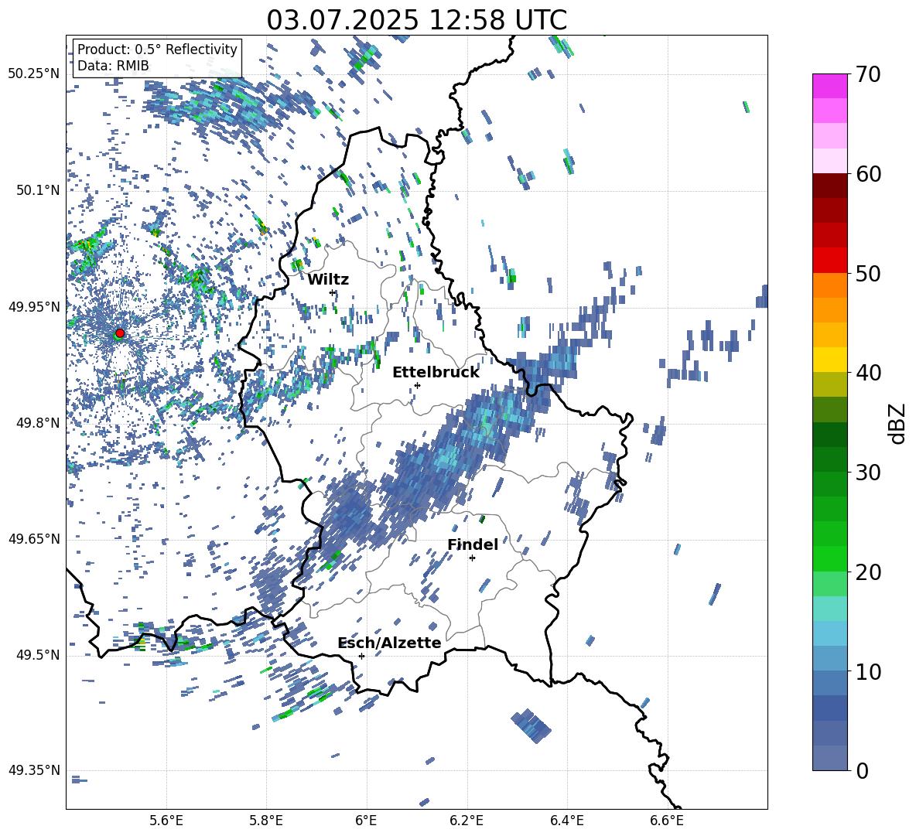Click the red radar site marker
This screenshot has height=836, width=916.
(120, 333)
